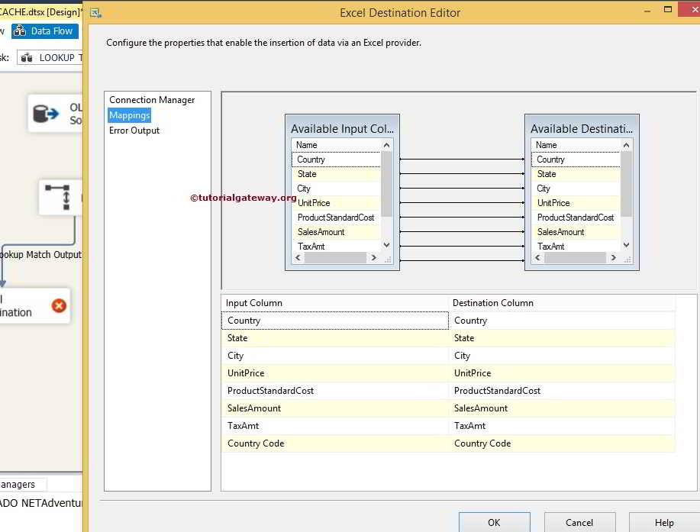Select ProductStandardCost in Available Input Columns
Image resolution: width=700 pixels, height=532 pixels.
tap(336, 218)
